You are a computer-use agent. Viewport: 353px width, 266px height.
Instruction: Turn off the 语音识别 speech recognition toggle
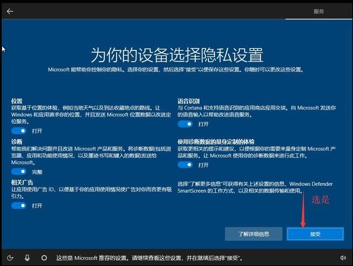click(185, 124)
